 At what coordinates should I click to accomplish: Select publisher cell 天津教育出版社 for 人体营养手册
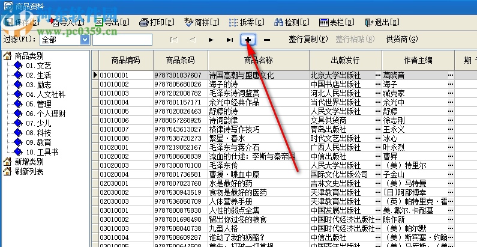pyautogui.click(x=345, y=201)
